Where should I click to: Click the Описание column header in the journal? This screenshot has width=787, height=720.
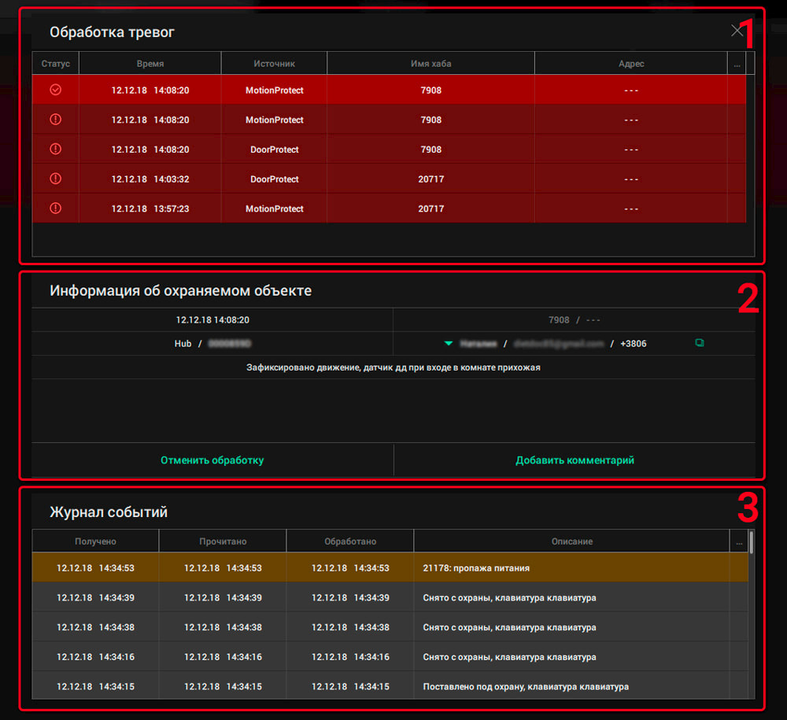pos(571,541)
